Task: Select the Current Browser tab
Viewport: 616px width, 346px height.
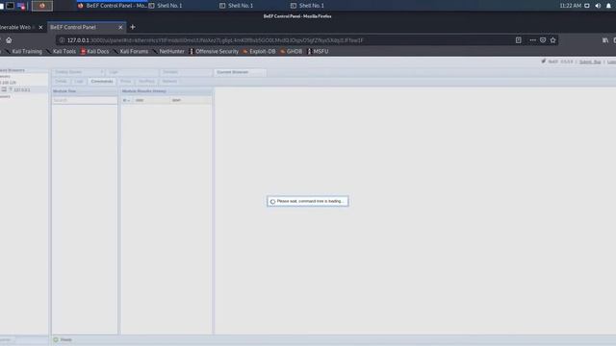Action: click(240, 72)
